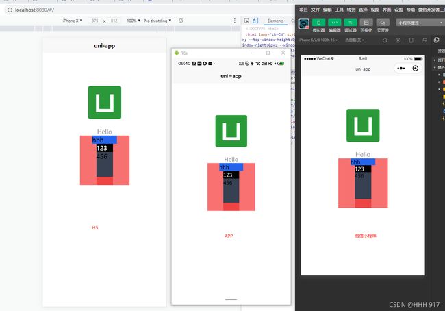Open the 100% zoom dropdown in Chrome
The height and width of the screenshot is (311, 445).
tap(133, 21)
